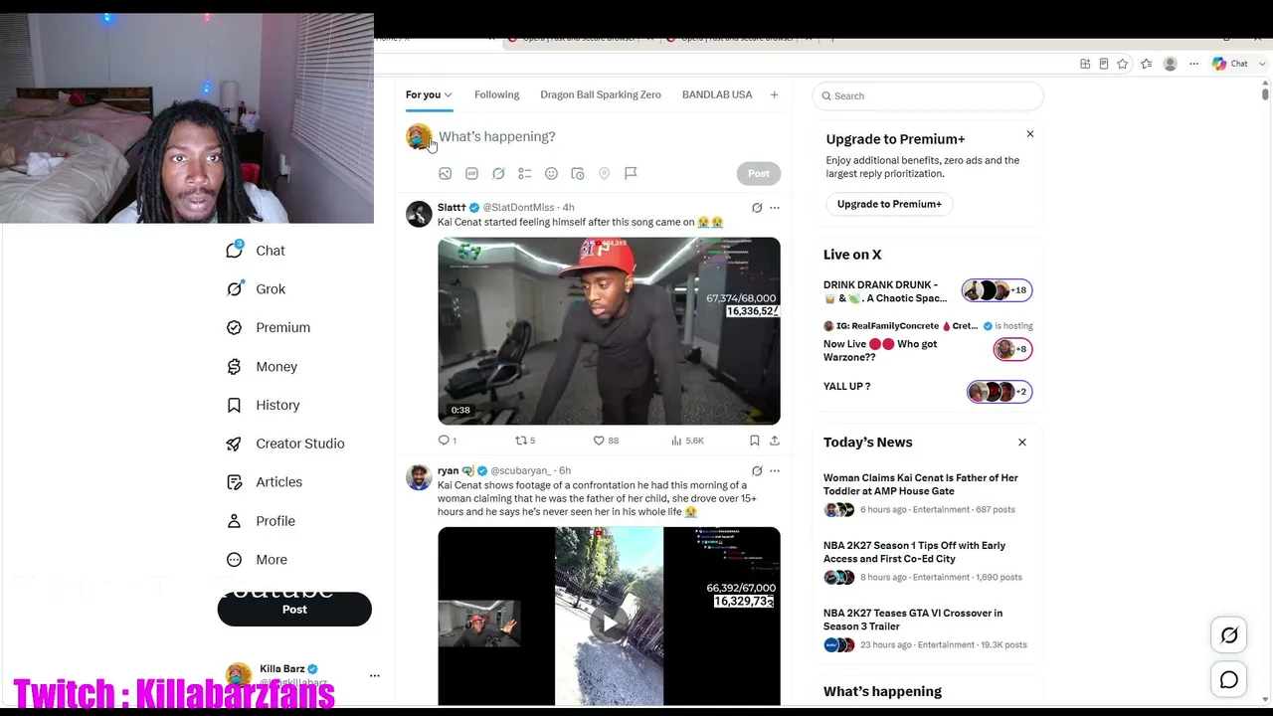Ask Grok about ryan's post

[x=757, y=471]
